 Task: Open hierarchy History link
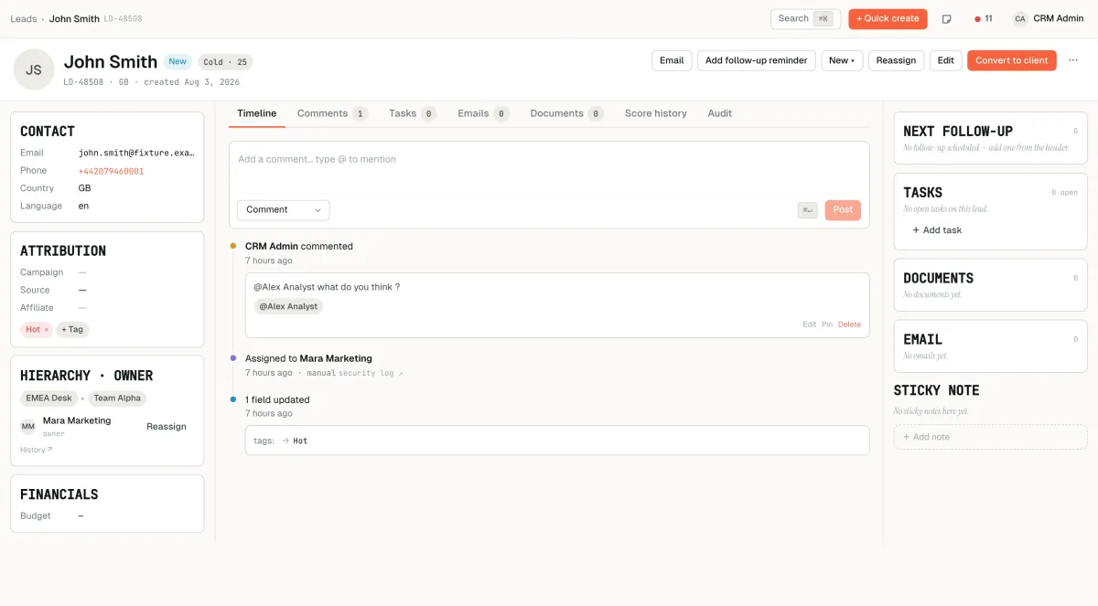point(37,450)
